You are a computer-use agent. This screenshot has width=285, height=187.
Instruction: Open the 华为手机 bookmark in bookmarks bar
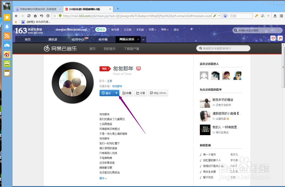pos(36,22)
